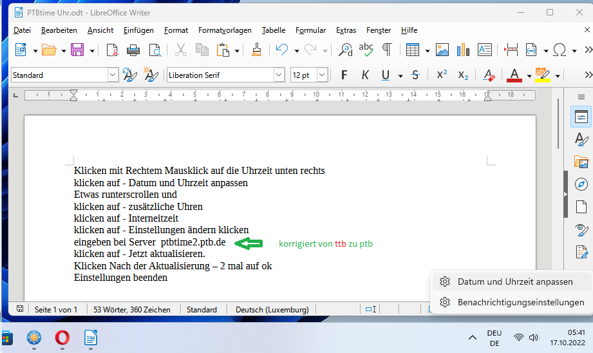Screen dimensions: 593x353
Task: Open the Save options dropdown arrow
Action: click(x=92, y=51)
